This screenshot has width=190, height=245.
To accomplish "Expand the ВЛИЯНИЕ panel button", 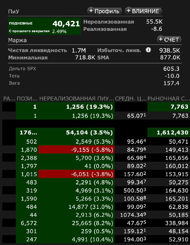I will point(143,11).
